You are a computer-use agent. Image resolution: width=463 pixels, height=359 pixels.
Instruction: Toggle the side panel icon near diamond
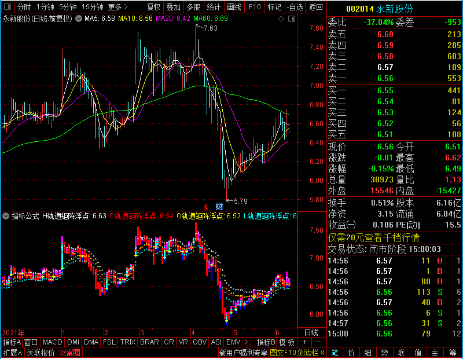tap(292, 19)
